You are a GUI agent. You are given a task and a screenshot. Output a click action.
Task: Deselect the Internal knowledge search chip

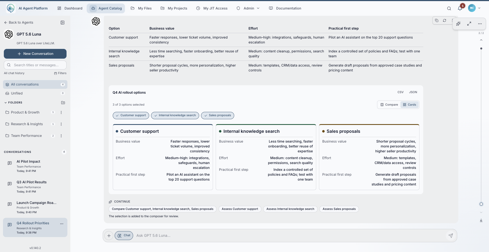click(x=175, y=115)
